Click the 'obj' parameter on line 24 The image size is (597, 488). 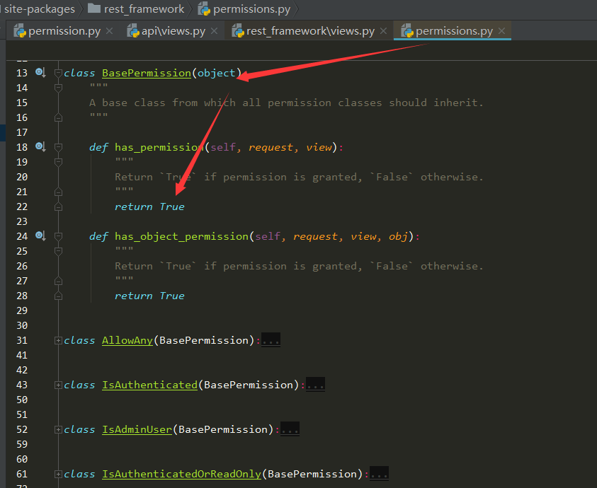coord(398,236)
